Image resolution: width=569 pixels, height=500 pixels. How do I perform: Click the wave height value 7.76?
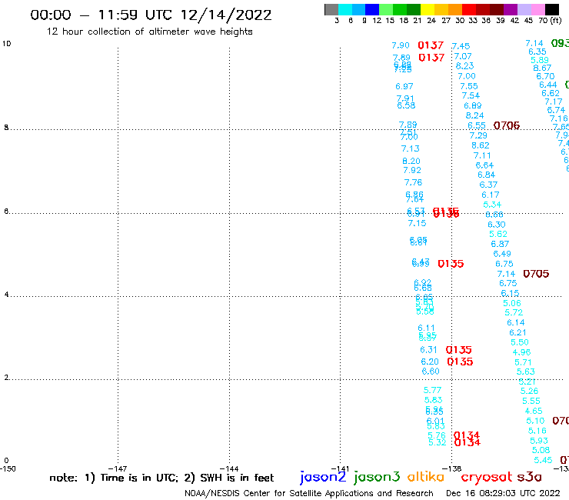point(414,182)
